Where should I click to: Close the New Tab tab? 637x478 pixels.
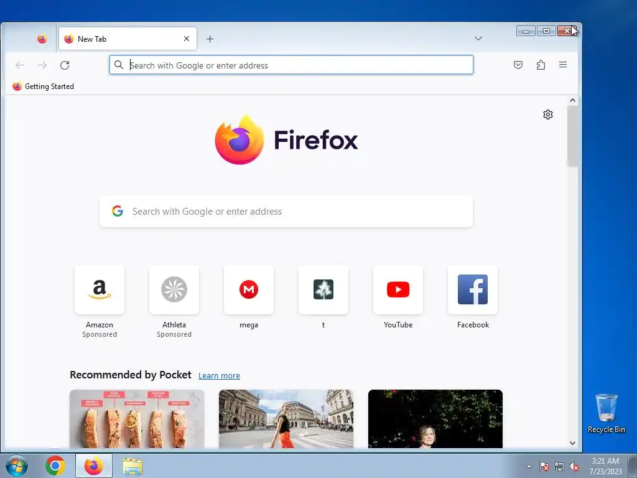[187, 39]
